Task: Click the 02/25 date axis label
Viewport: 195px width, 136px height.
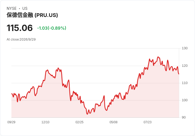Action: pos(79,122)
